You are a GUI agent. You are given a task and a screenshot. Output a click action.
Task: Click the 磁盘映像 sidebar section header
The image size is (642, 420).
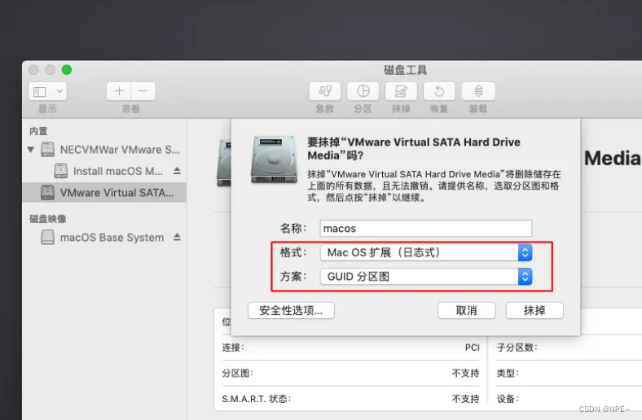tap(48, 219)
